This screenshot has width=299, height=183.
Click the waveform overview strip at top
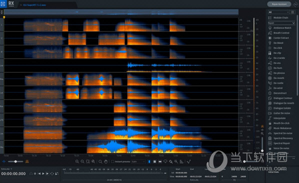coord(121,12)
